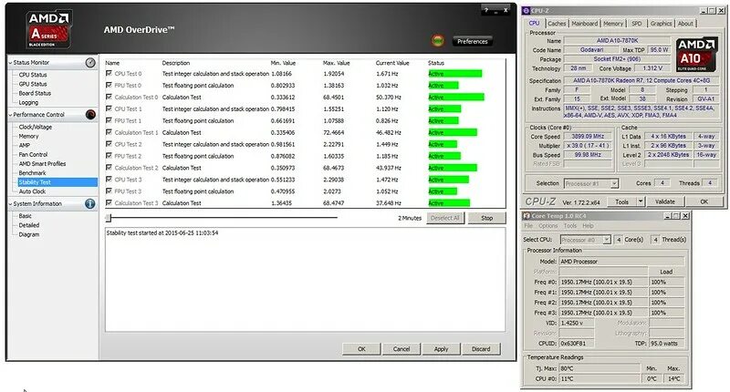Open the File menu in Core Temp
The height and width of the screenshot is (392, 730).
(528, 225)
